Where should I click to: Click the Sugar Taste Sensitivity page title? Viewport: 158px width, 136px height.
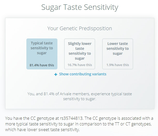click(80, 7)
